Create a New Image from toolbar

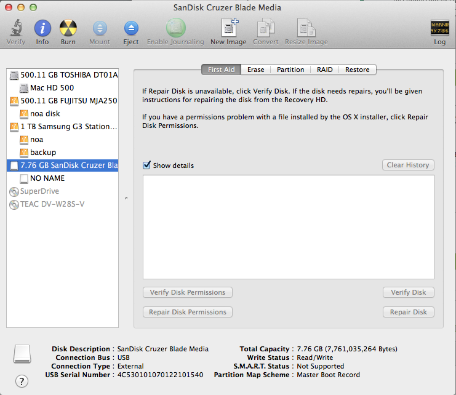point(229,27)
